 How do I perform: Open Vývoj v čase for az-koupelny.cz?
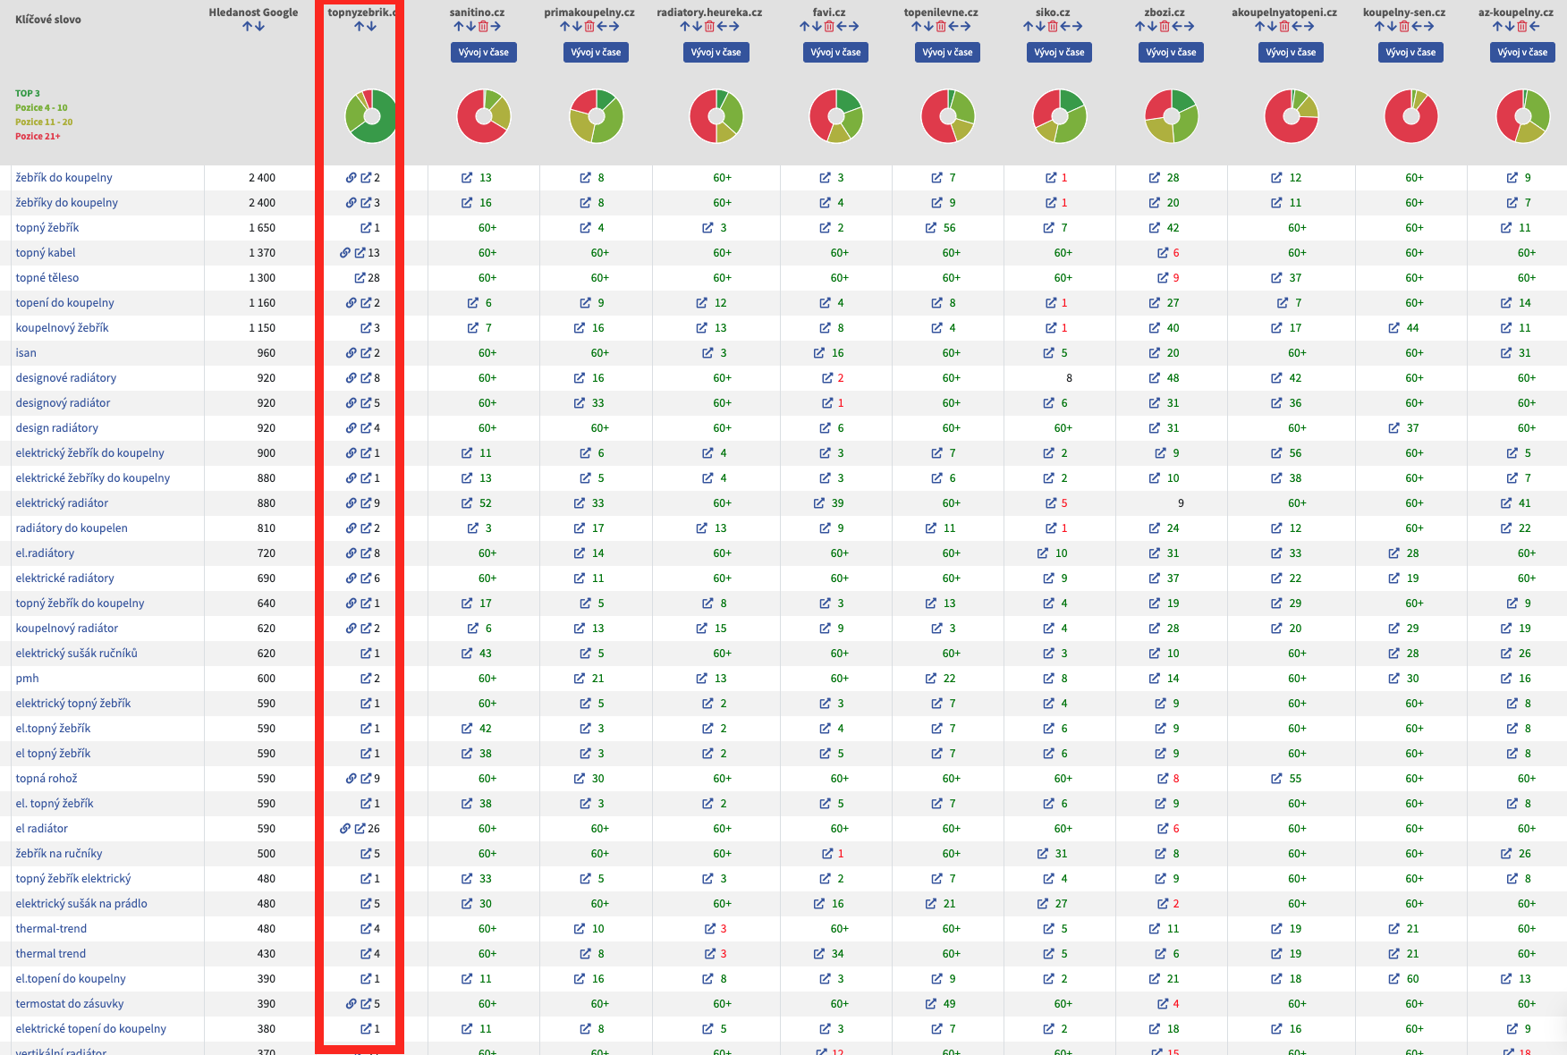point(1522,52)
